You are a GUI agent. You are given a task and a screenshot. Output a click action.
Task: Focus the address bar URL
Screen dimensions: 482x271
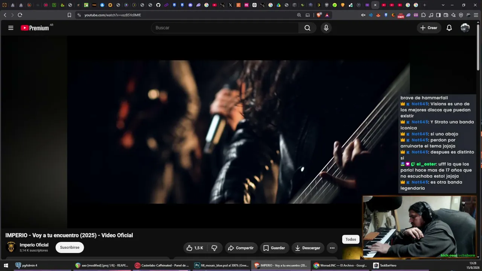pyautogui.click(x=113, y=15)
